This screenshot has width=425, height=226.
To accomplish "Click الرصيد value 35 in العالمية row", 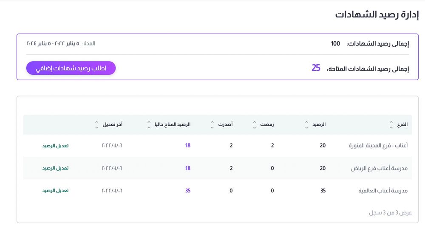I will [x=323, y=191].
